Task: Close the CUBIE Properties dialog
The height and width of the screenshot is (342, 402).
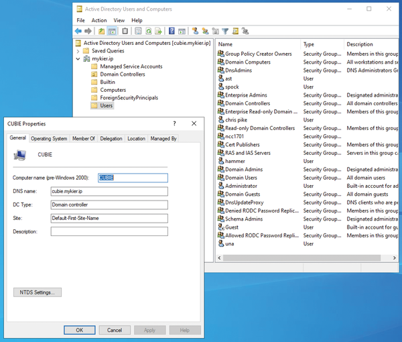Action: [194, 123]
